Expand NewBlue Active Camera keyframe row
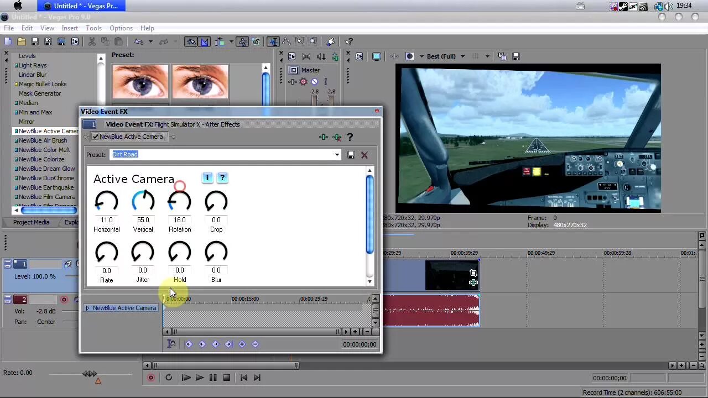Screen dimensions: 708x398 point(87,308)
